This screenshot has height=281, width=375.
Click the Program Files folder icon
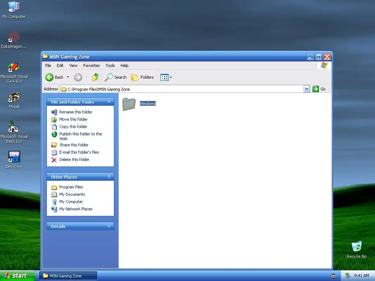(x=54, y=187)
